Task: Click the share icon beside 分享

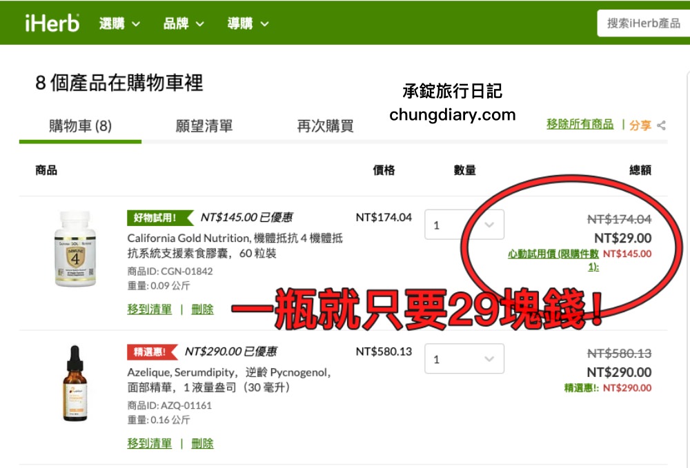Action: (x=661, y=125)
